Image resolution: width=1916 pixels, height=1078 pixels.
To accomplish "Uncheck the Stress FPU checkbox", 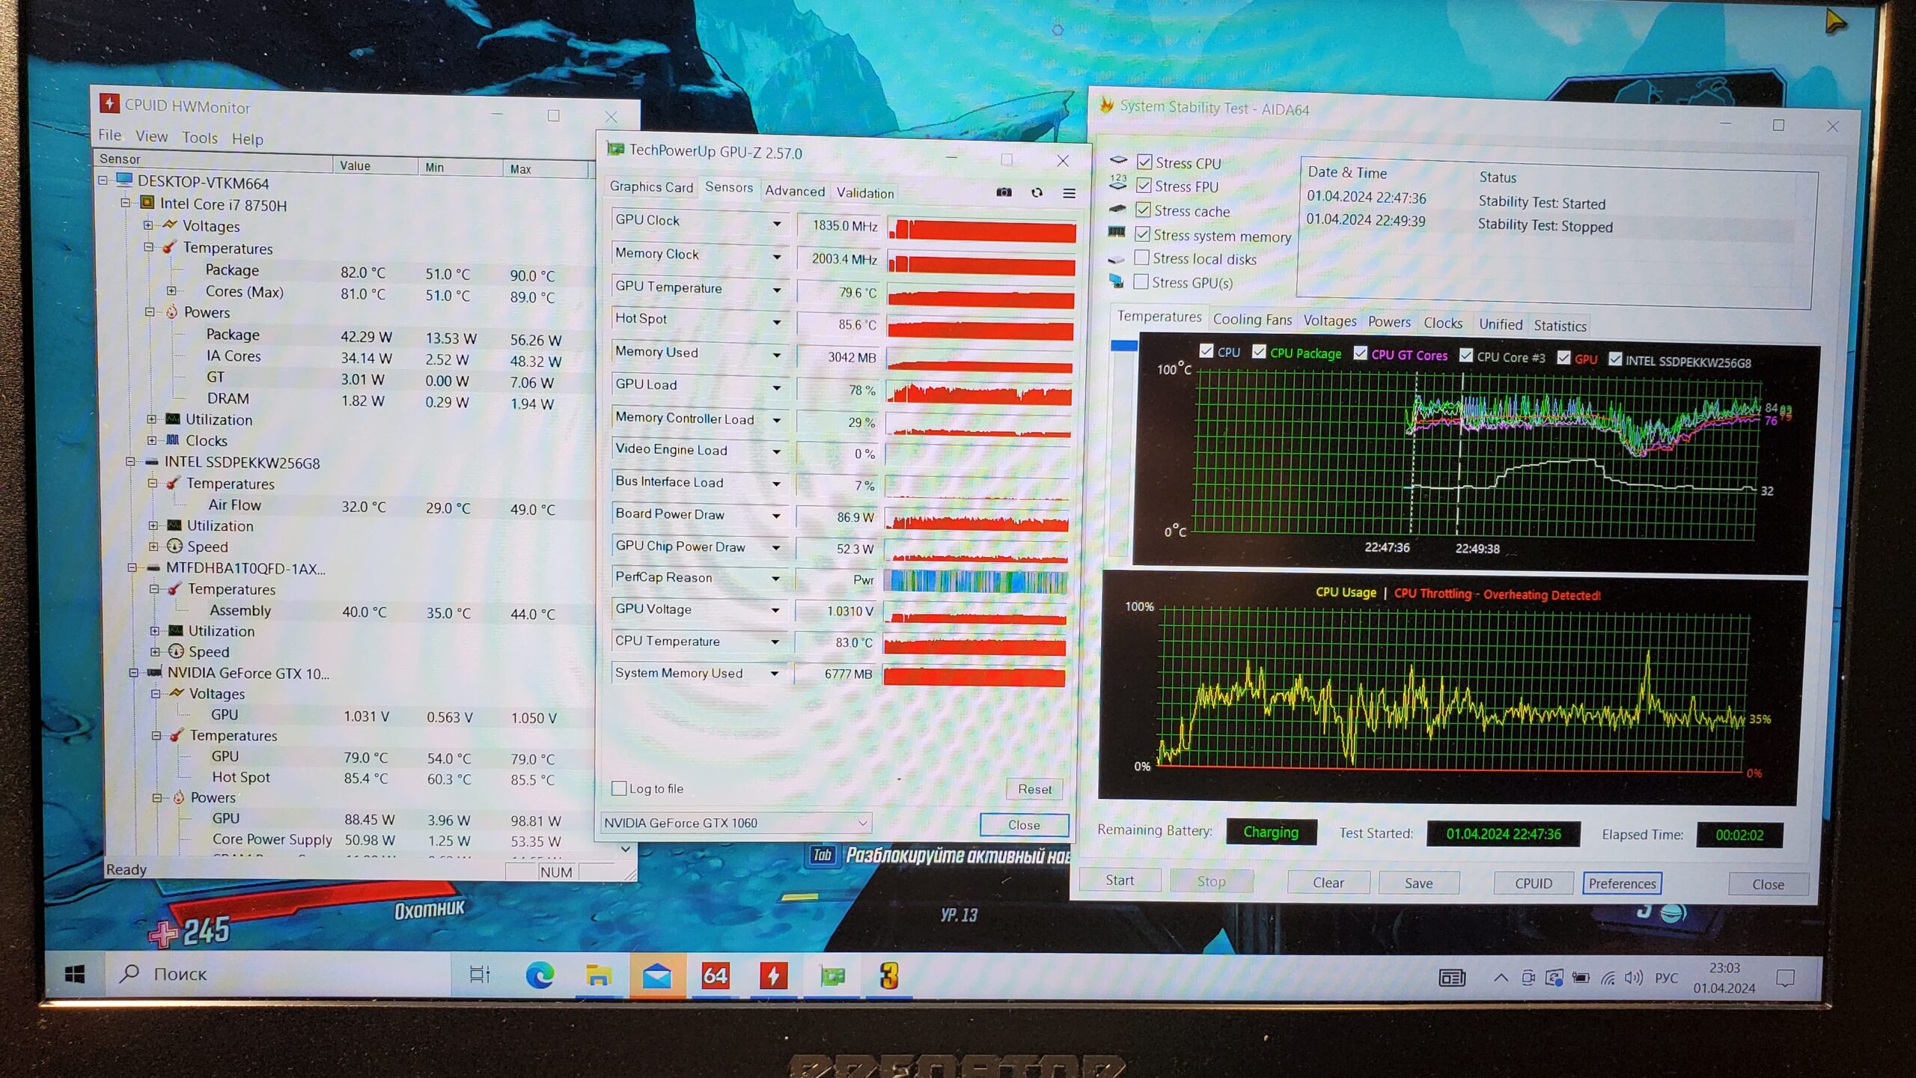I will [1144, 185].
